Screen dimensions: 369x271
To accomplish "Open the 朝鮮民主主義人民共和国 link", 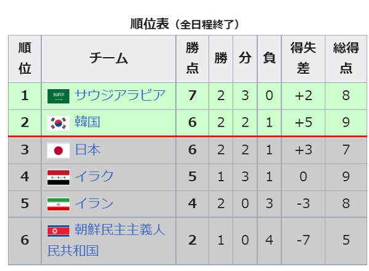I will [106, 240].
